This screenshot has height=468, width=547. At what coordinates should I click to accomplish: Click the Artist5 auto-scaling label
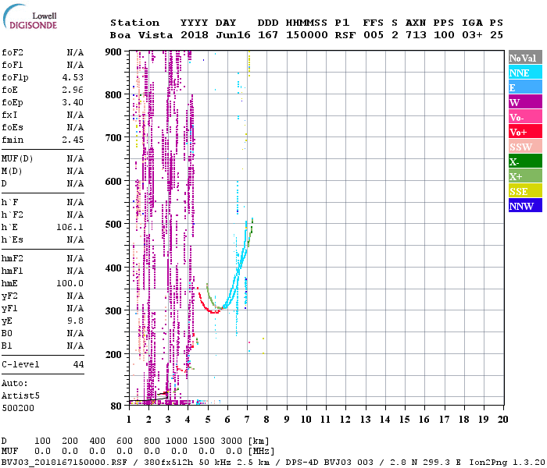pyautogui.click(x=20, y=396)
